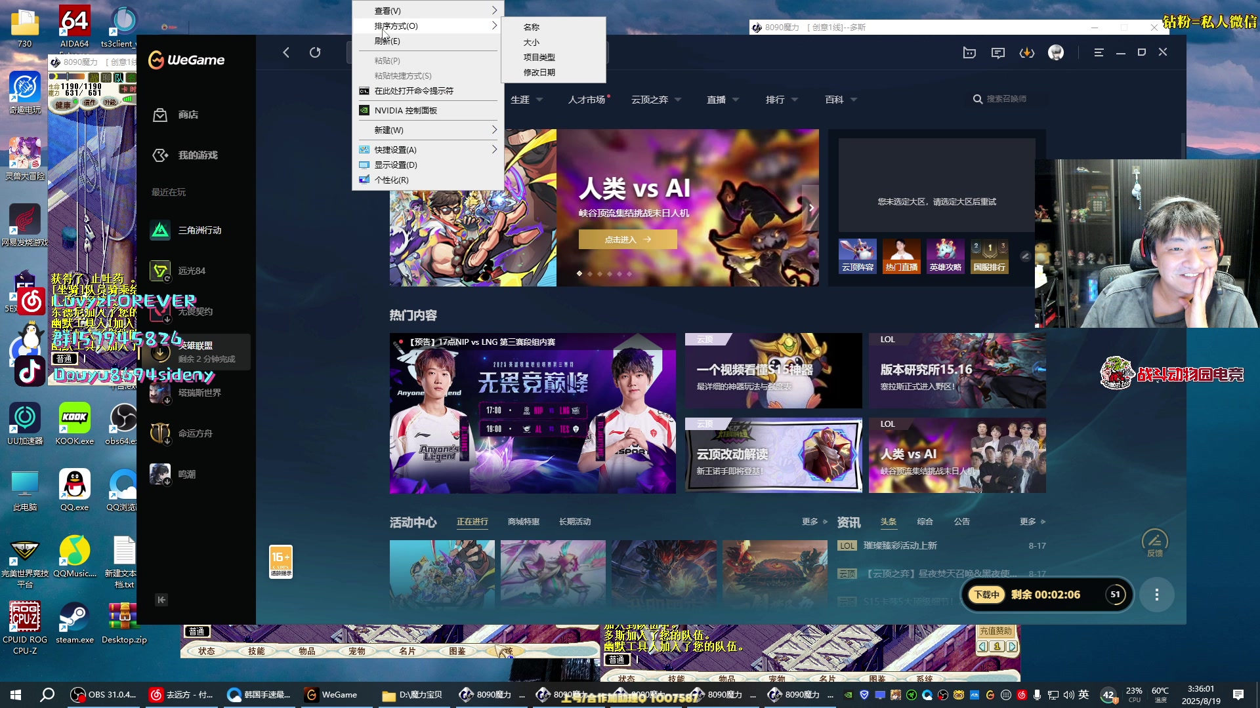Expand the 百科 dropdown tab

[x=841, y=100]
